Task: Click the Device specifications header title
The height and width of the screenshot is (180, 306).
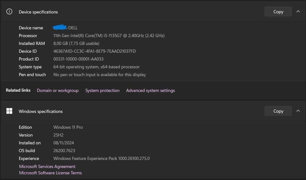Action: coord(38,12)
